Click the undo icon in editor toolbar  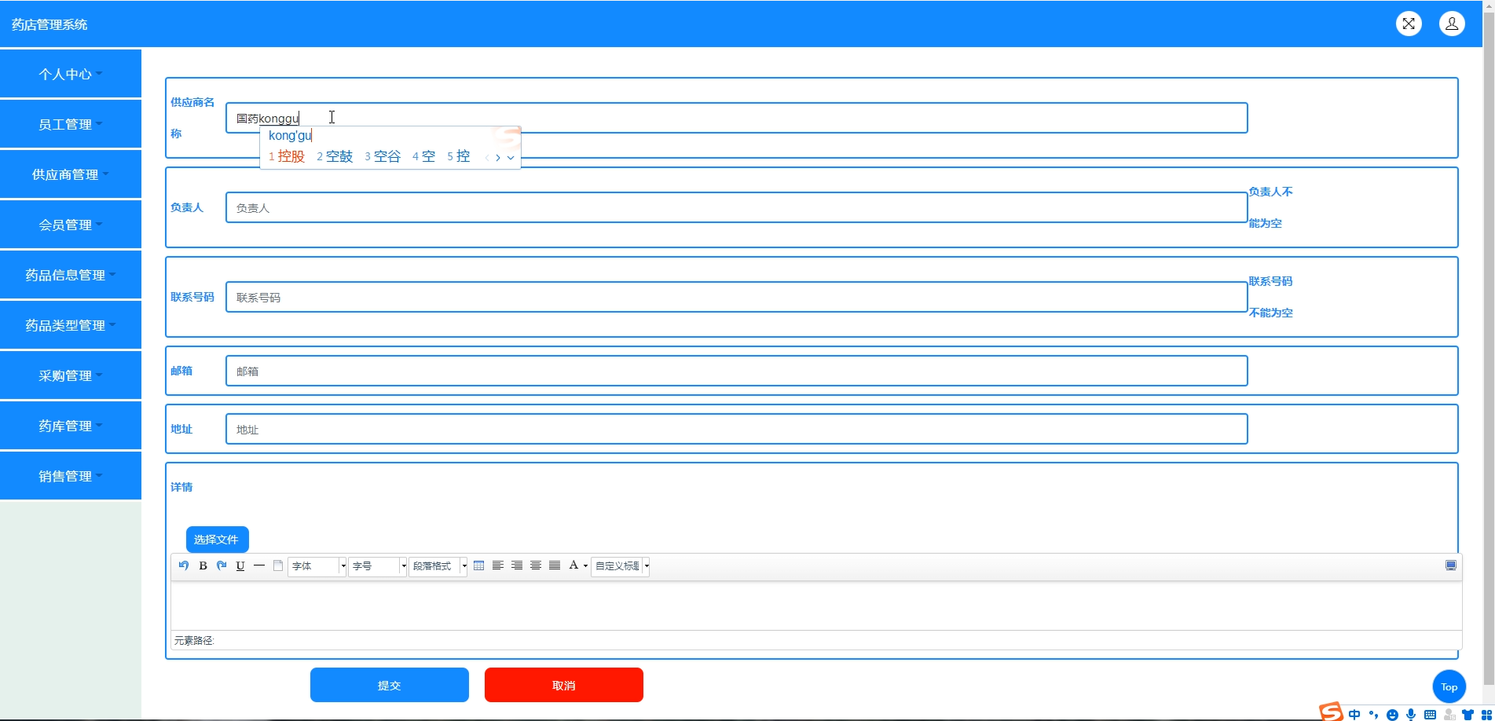point(184,565)
